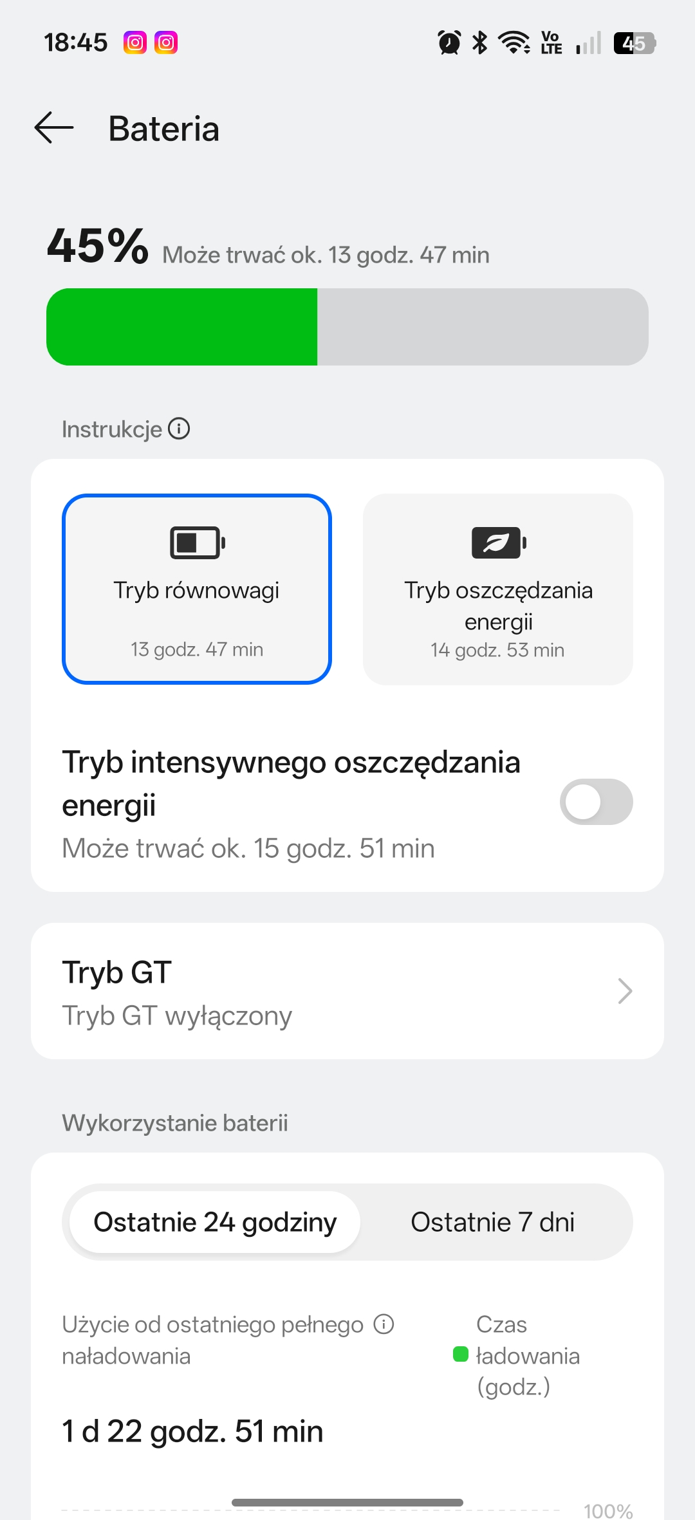
Task: Tap the Instrukcje info icon
Action: click(x=179, y=429)
